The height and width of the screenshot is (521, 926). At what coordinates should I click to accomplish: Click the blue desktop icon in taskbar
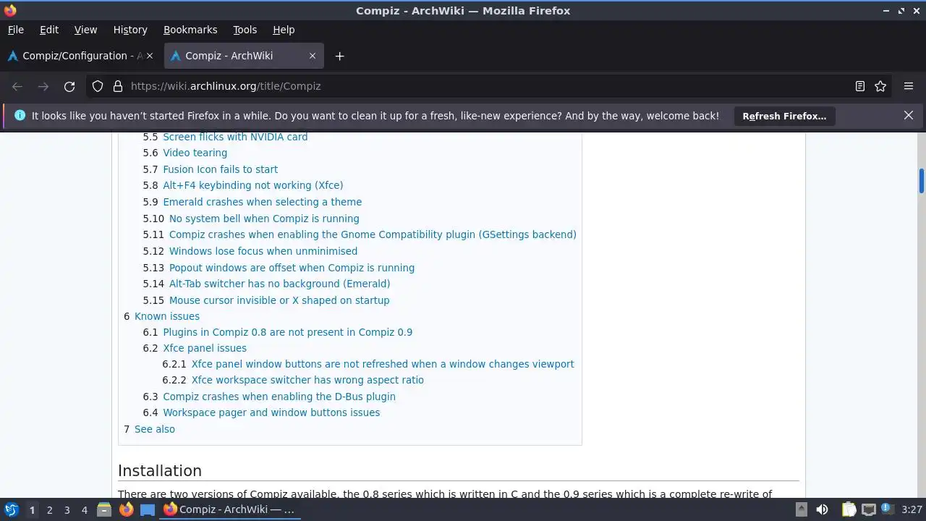click(x=148, y=509)
